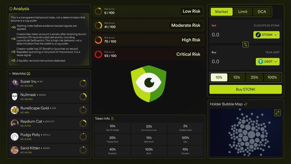Click the 41/100 moderate risk gauge
The width and height of the screenshot is (291, 164).
click(98, 25)
